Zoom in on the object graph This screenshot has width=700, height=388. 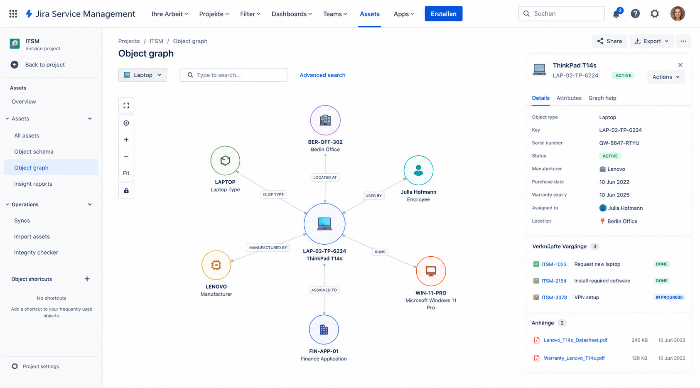click(126, 140)
